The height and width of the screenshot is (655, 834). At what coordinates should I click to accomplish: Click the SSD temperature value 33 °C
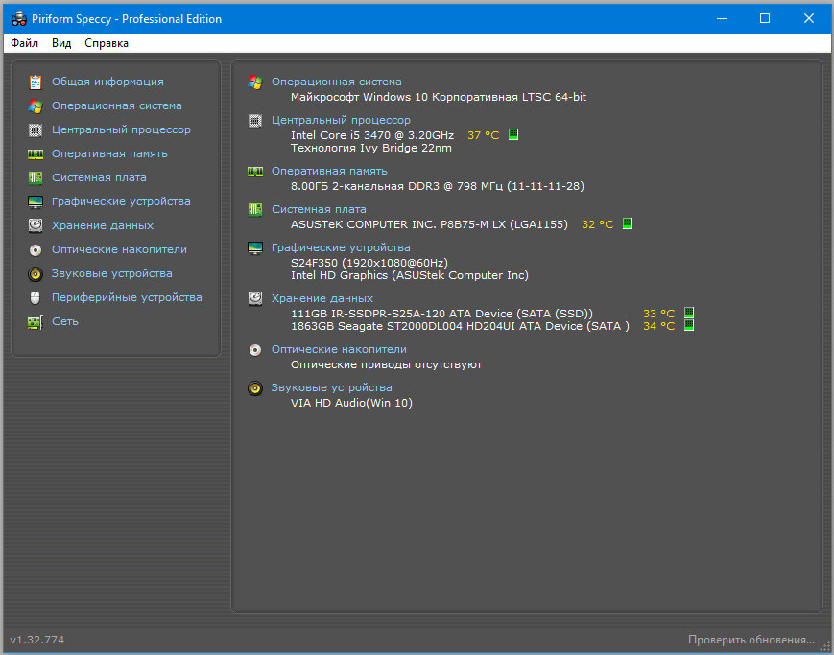(x=658, y=314)
